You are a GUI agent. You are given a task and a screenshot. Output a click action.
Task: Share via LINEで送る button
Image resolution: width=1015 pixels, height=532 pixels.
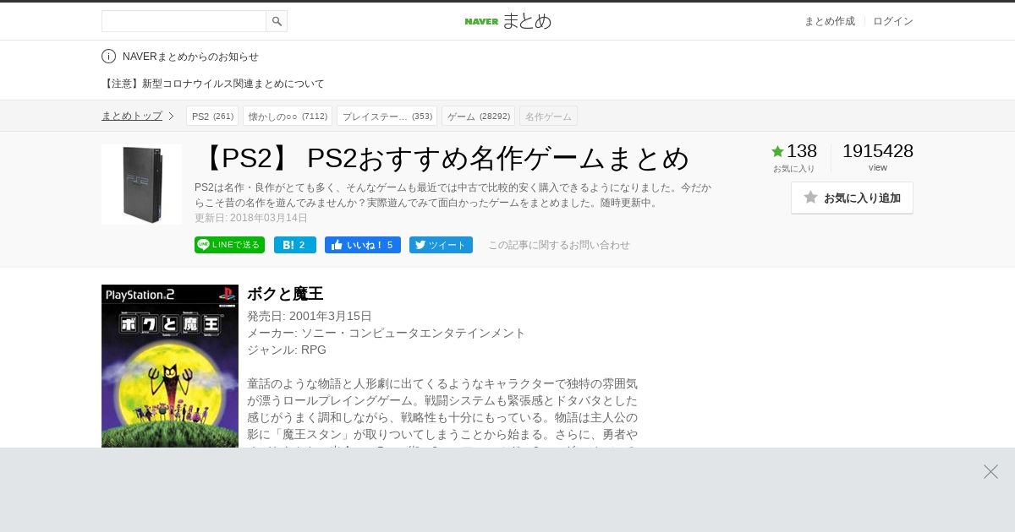(x=229, y=245)
